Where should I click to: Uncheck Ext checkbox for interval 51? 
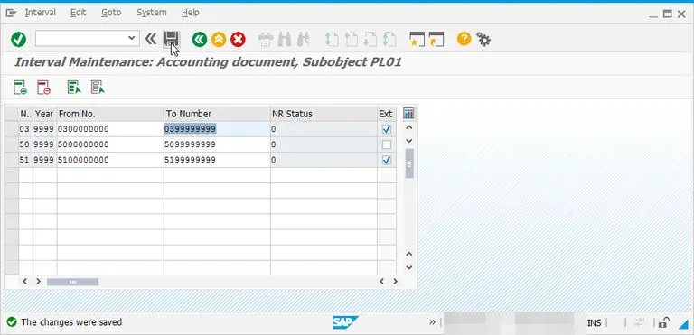coord(387,160)
